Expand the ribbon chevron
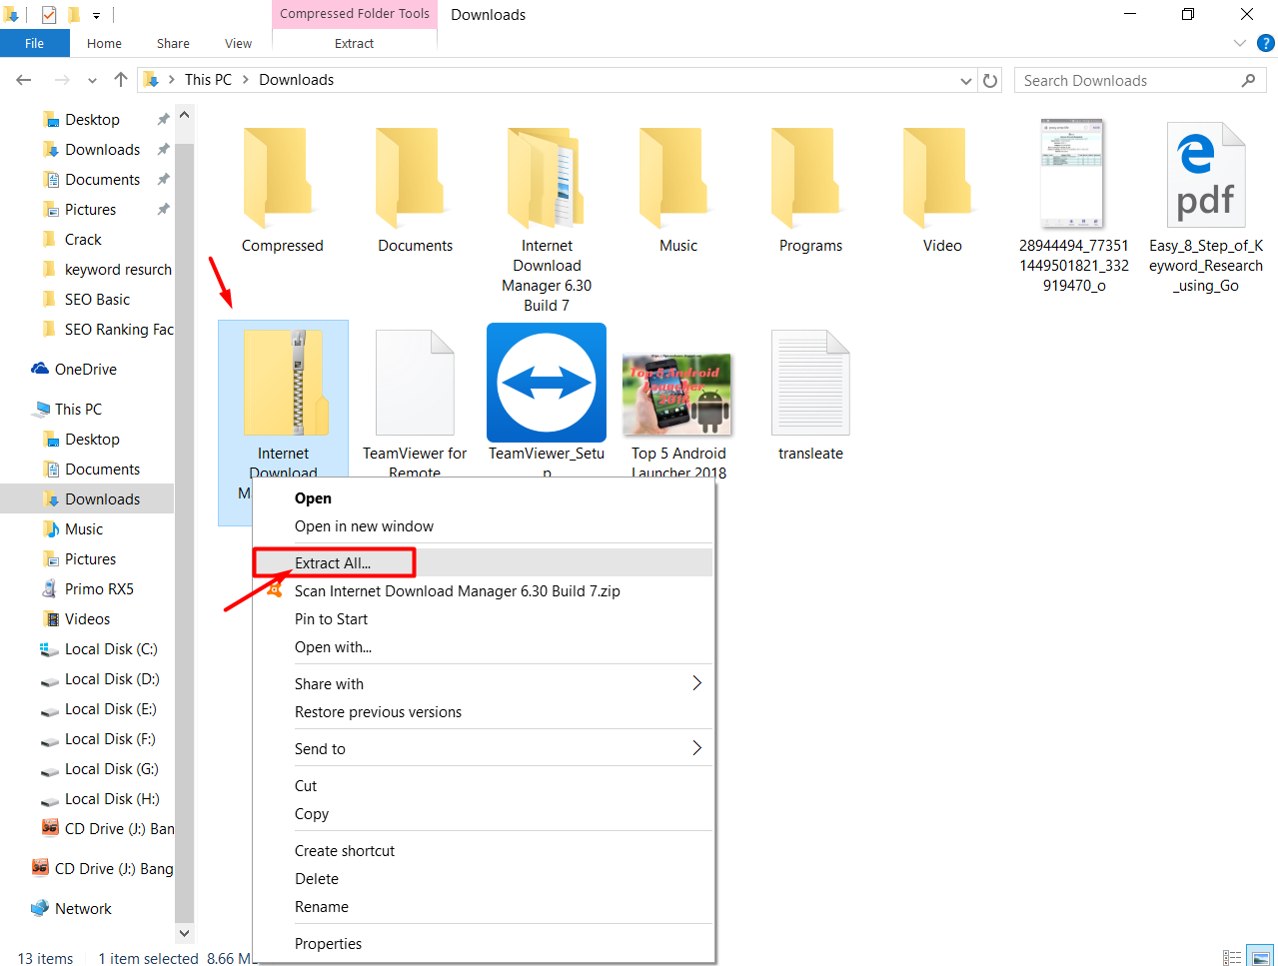The image size is (1278, 966). 1240,43
